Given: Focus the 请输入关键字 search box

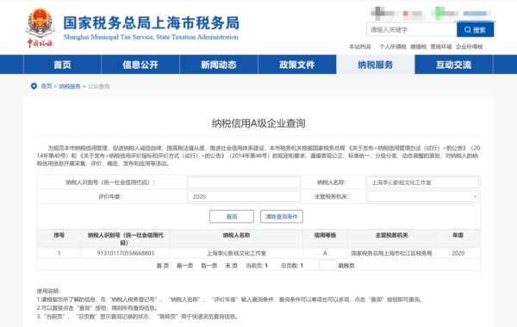Looking at the screenshot, I should 412,29.
